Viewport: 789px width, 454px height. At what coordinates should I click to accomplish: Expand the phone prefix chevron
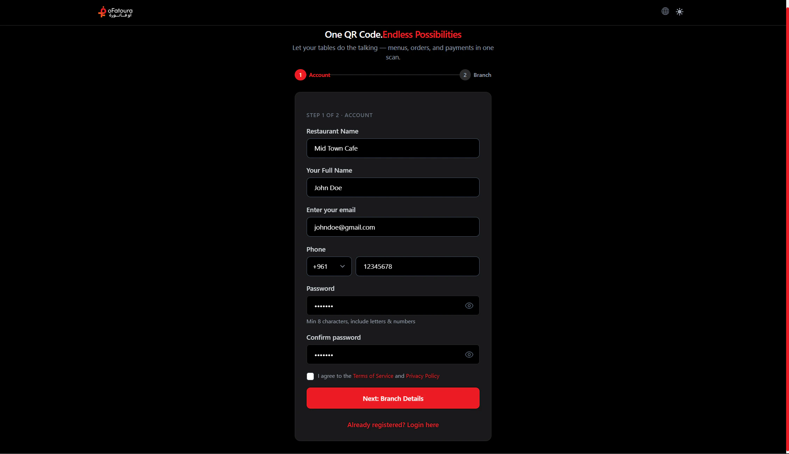(342, 266)
